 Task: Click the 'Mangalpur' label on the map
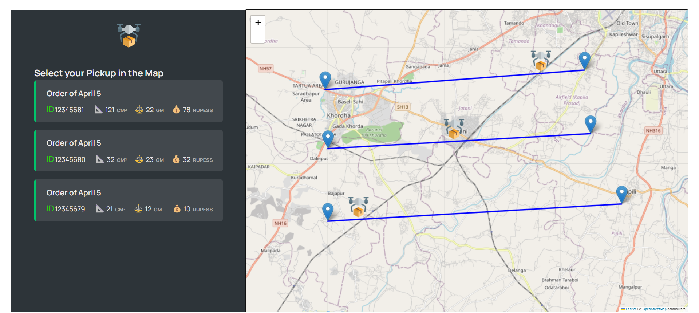(x=630, y=287)
